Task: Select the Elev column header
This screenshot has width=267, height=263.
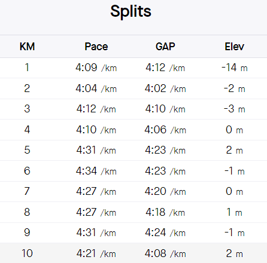Action: pyautogui.click(x=234, y=47)
